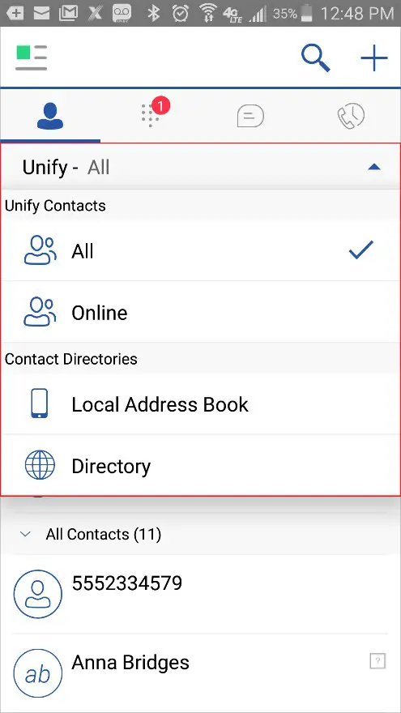The image size is (401, 713).
Task: Open the call history clock-phone tab
Action: click(351, 116)
